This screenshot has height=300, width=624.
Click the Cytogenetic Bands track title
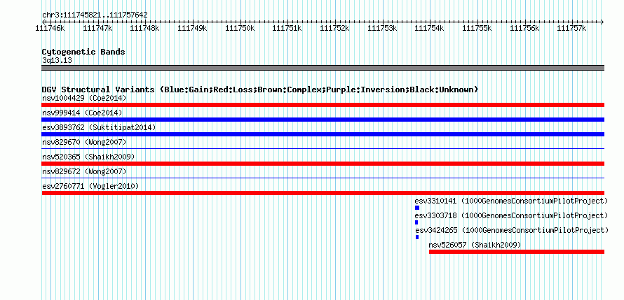click(x=83, y=52)
